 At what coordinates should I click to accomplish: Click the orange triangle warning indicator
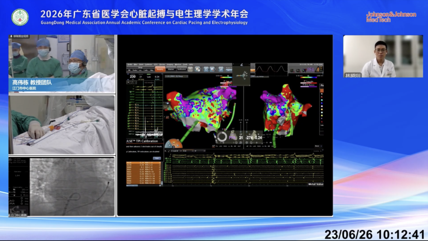click(317, 70)
